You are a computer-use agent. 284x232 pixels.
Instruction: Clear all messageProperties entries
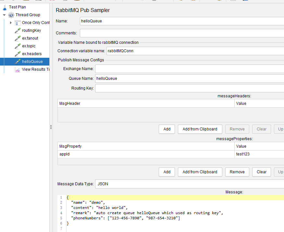point(262,172)
